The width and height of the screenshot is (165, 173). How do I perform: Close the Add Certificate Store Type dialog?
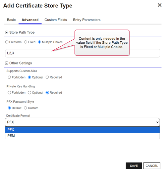[160, 5]
